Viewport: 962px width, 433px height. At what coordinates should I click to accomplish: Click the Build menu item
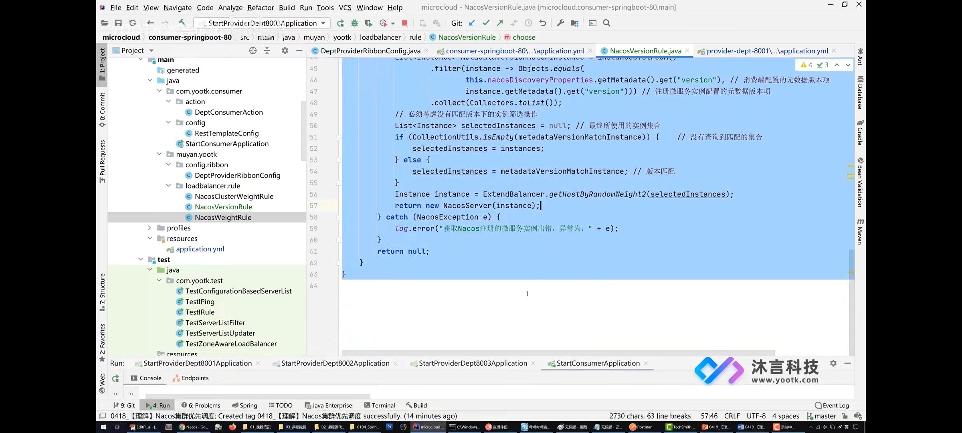287,7
